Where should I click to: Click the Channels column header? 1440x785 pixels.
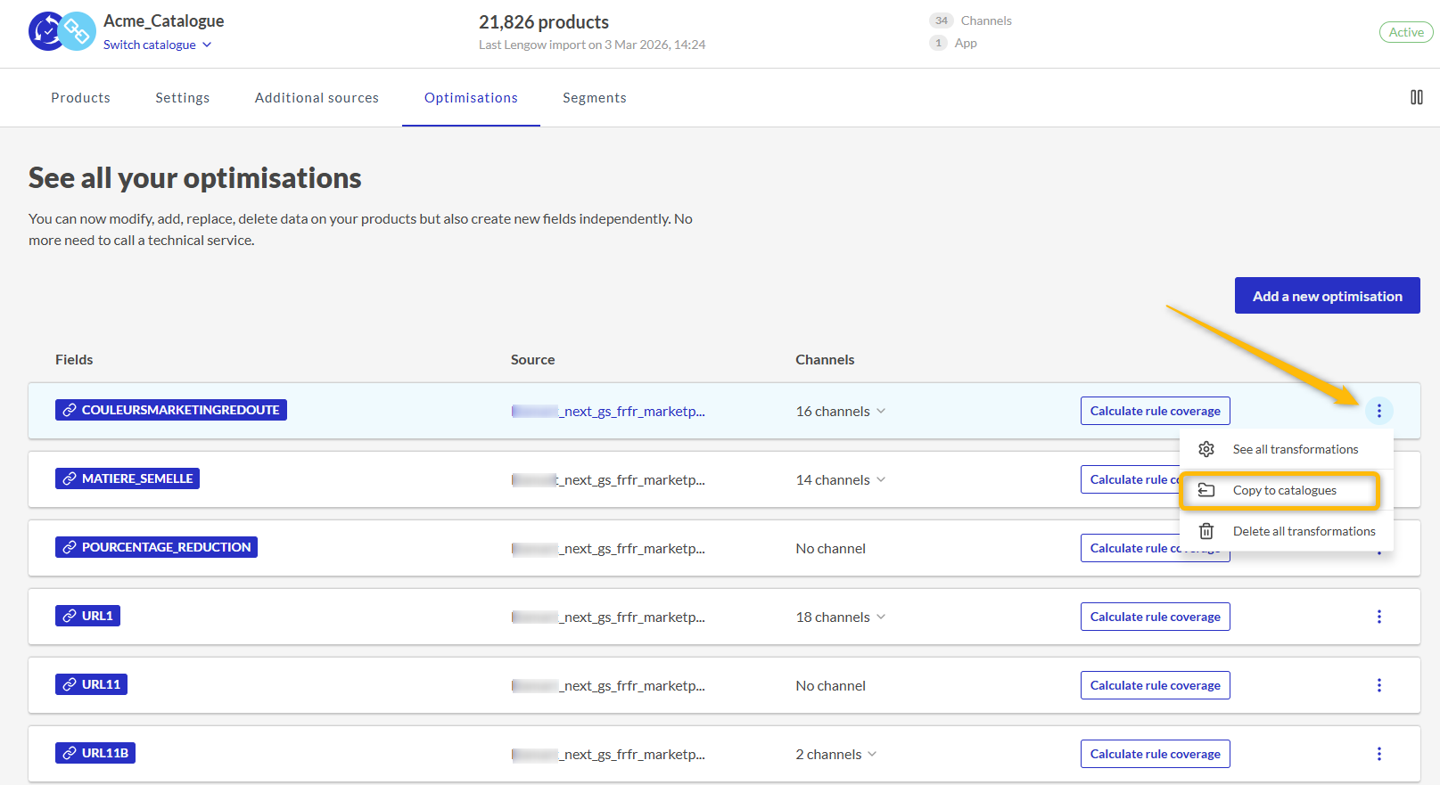pyautogui.click(x=825, y=360)
